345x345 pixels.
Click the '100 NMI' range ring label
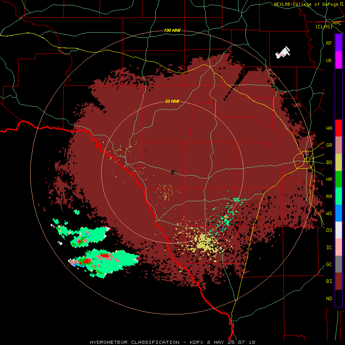coord(172,30)
